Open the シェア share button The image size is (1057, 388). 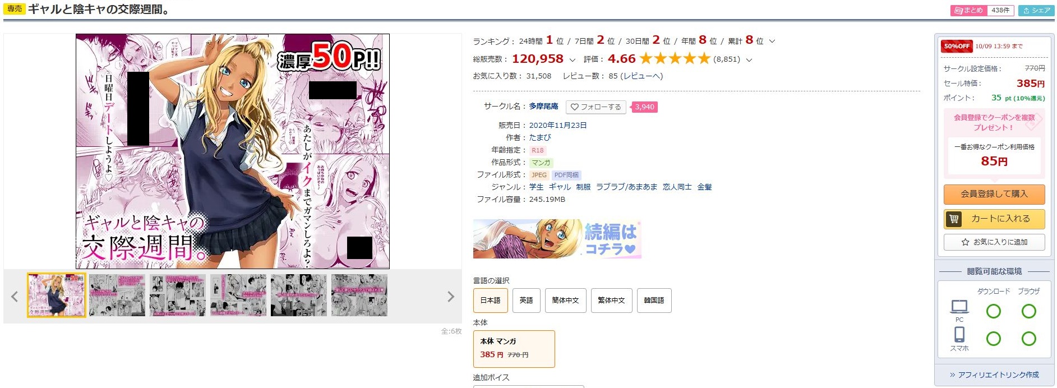click(1036, 10)
